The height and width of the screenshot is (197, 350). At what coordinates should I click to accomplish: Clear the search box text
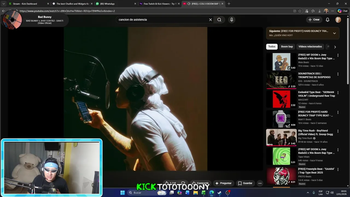tap(211, 20)
